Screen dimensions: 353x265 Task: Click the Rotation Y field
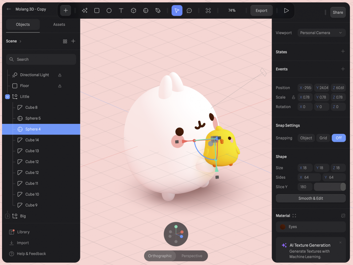coord(322,107)
